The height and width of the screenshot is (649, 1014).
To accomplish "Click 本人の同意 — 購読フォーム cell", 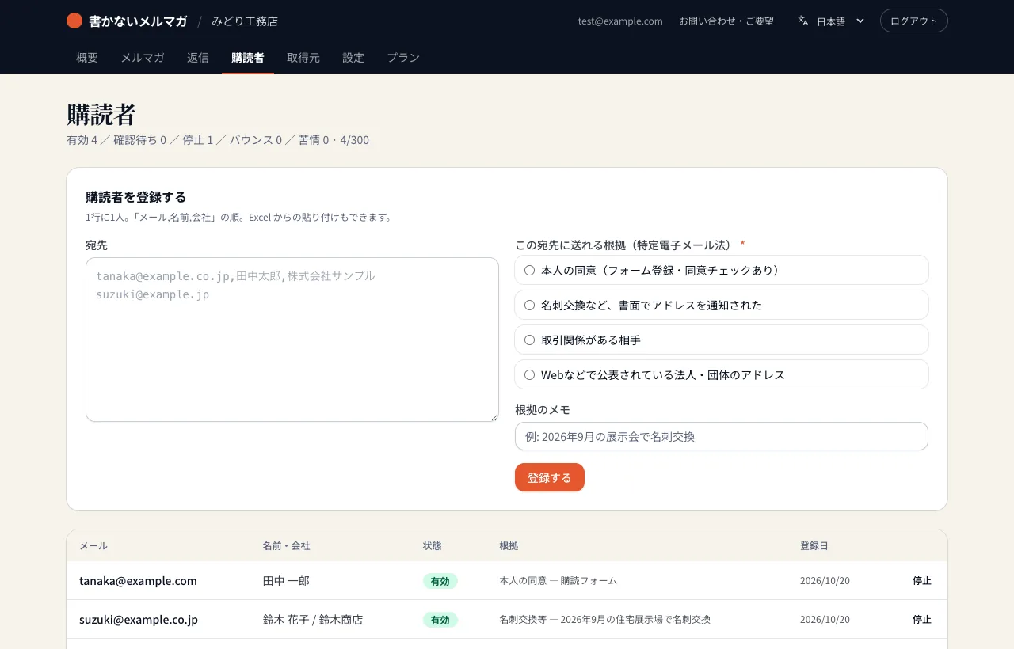I will [x=558, y=580].
